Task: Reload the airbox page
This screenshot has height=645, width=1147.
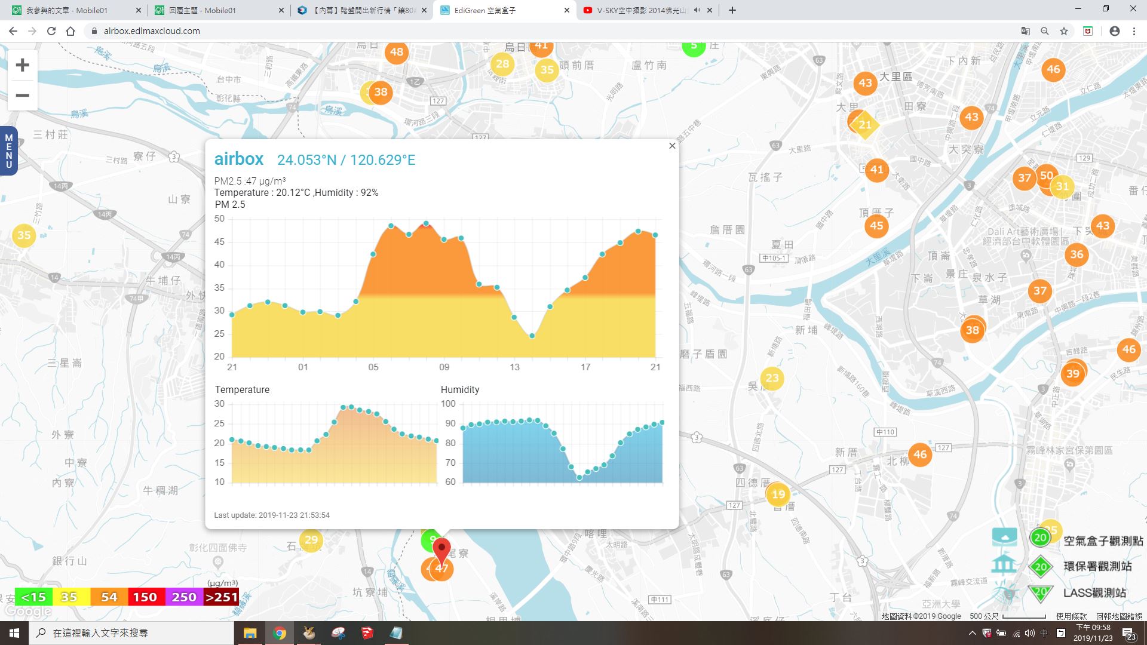Action: point(51,31)
